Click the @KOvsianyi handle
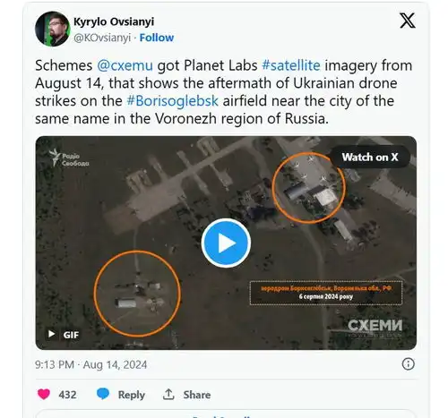The height and width of the screenshot is (418, 448). pyautogui.click(x=102, y=38)
